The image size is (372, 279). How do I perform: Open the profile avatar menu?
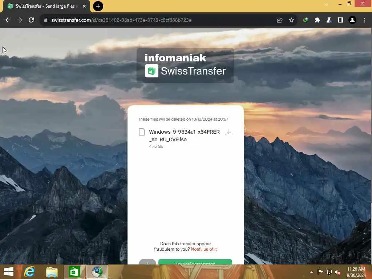(352, 20)
